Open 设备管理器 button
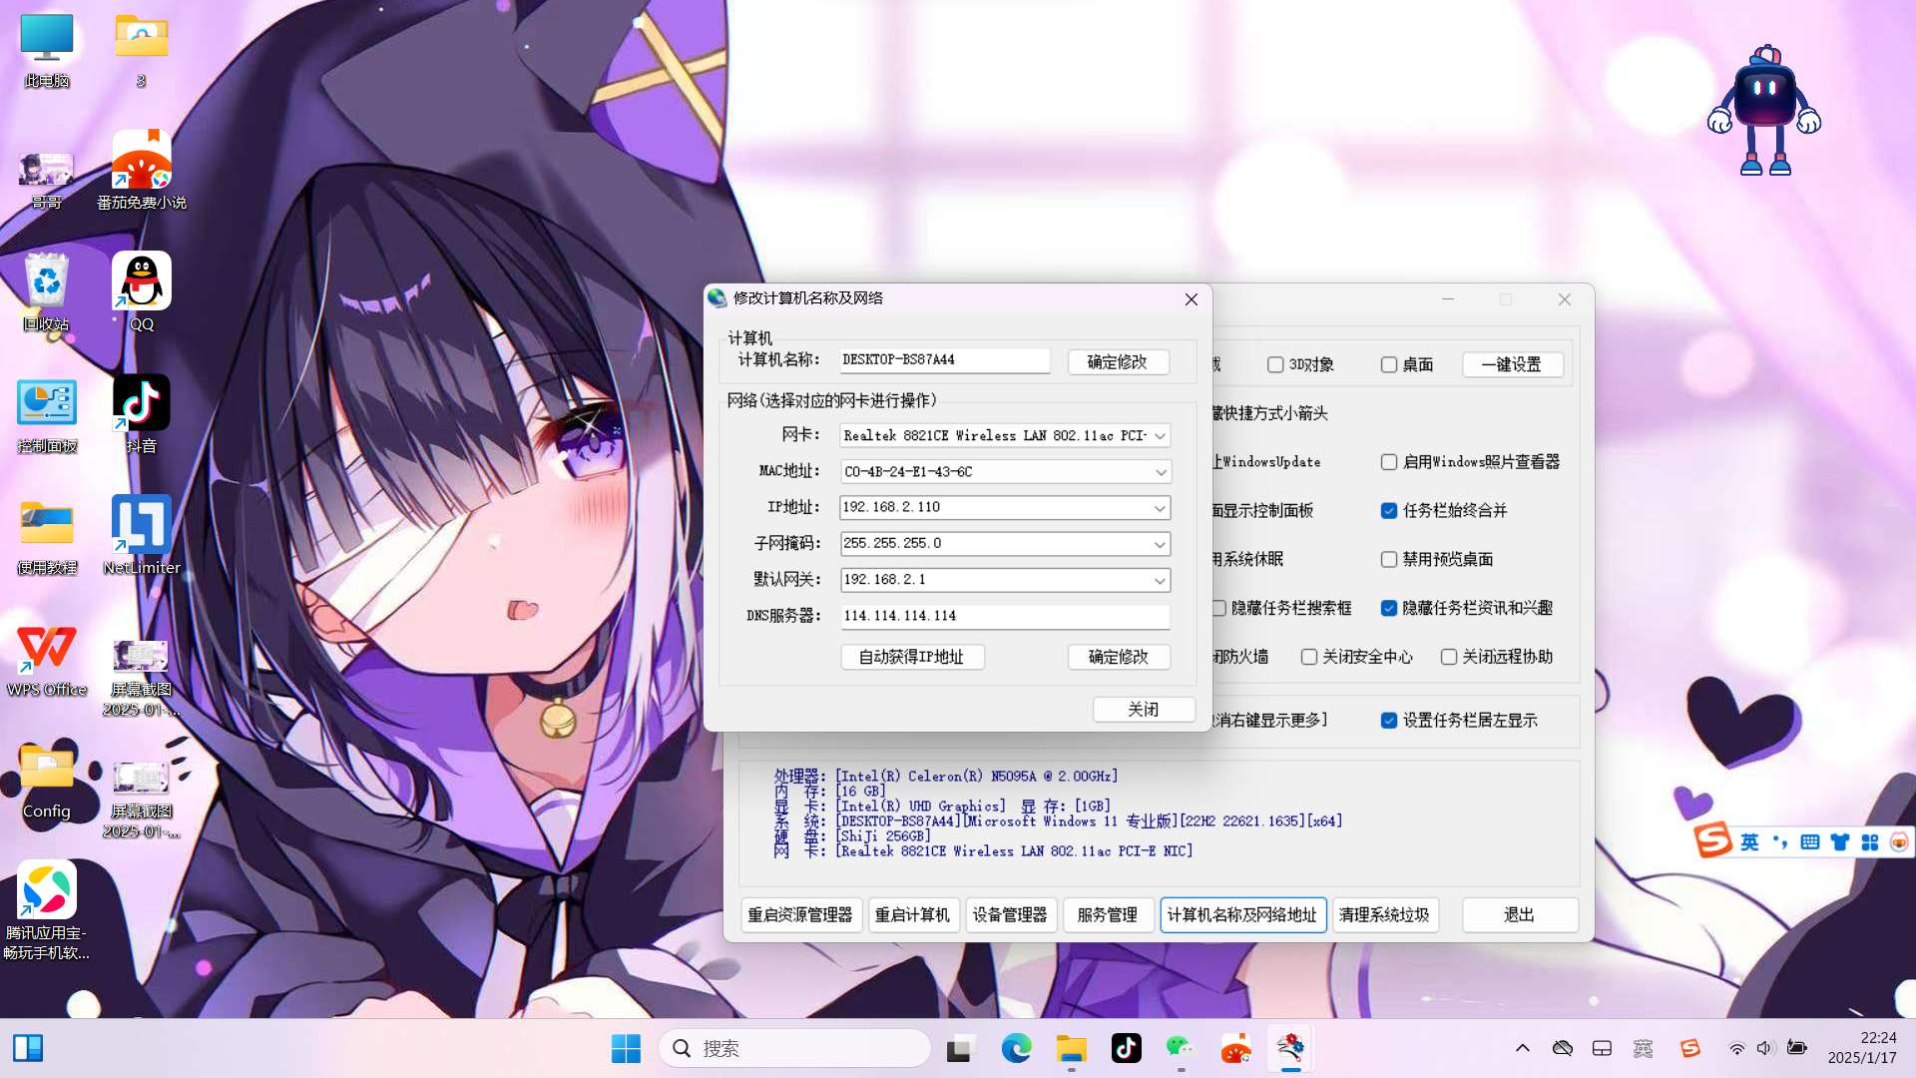Screen dimensions: 1916x1078 [1010, 915]
